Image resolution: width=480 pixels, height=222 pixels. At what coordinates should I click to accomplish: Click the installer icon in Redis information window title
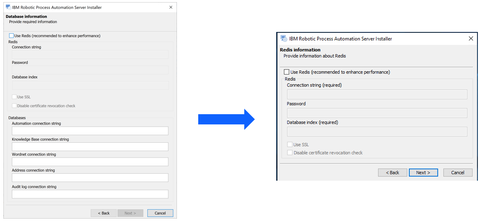(x=284, y=38)
